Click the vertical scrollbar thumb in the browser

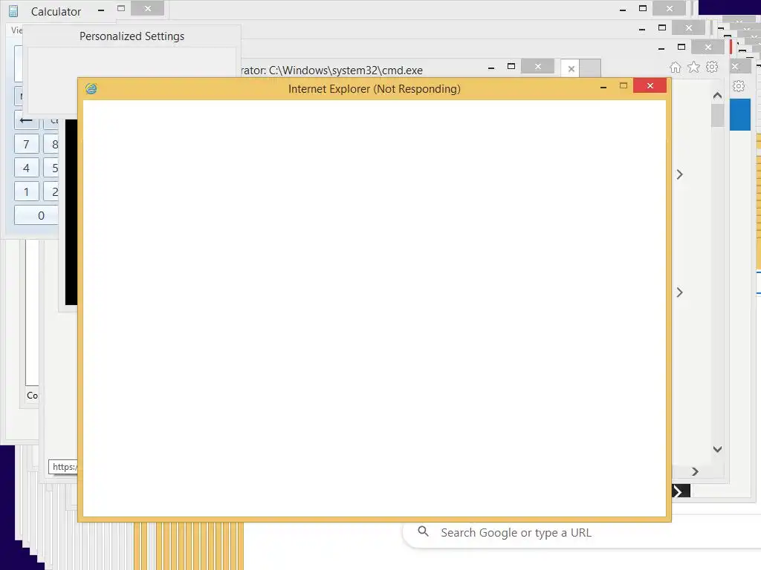click(717, 115)
